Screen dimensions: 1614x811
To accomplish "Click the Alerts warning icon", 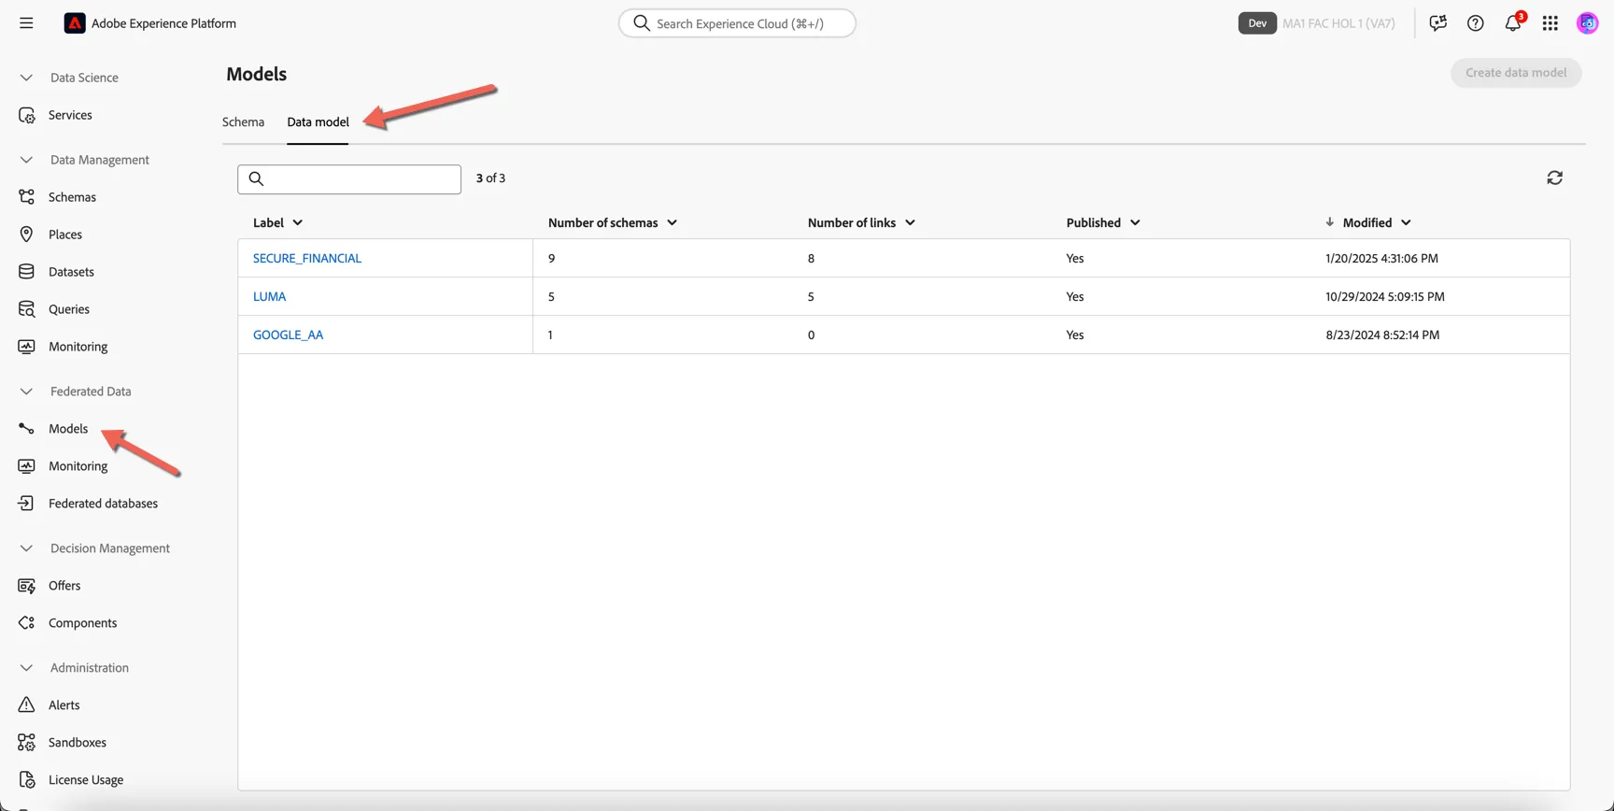I will 26,705.
